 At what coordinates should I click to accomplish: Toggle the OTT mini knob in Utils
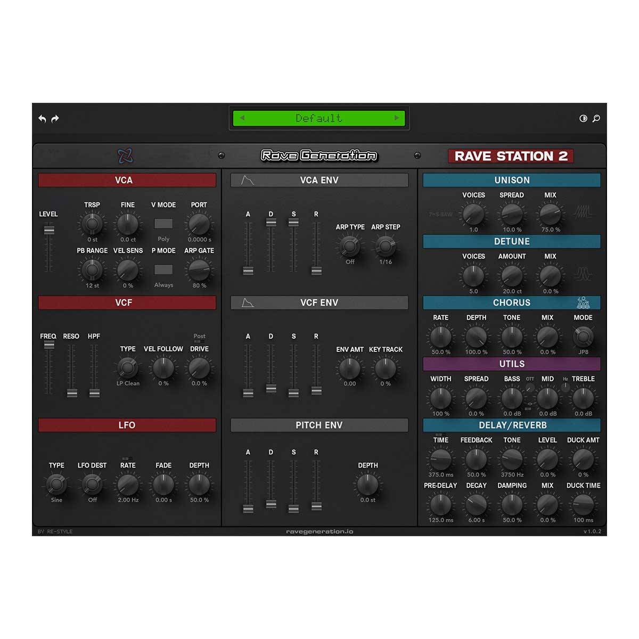click(530, 388)
